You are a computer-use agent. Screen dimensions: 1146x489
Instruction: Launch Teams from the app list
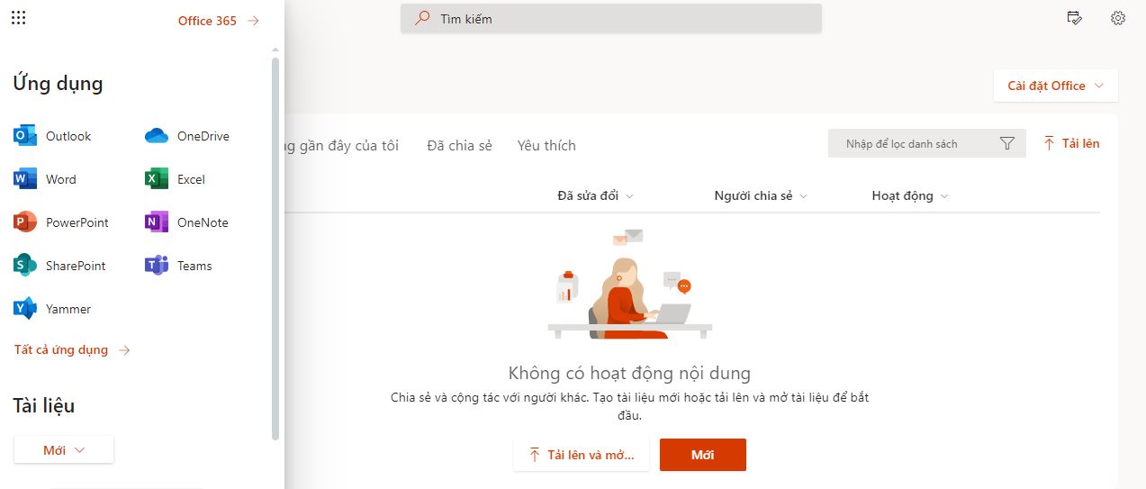click(157, 266)
